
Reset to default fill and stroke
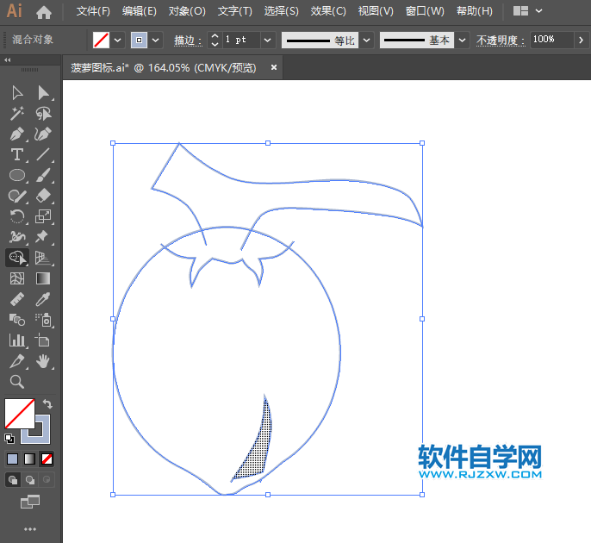9,439
